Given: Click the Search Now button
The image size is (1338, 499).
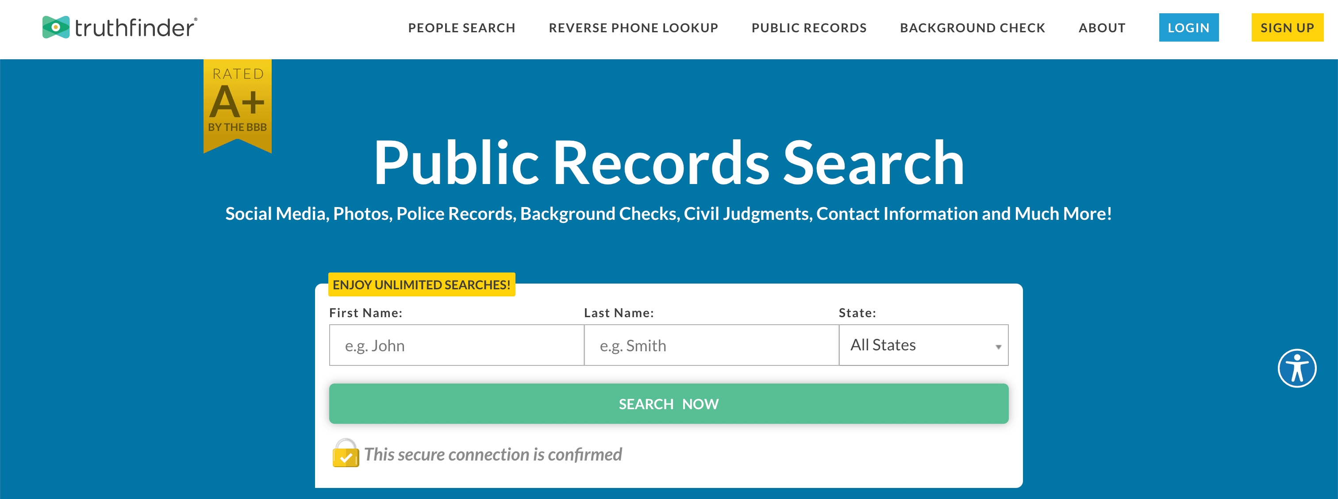Looking at the screenshot, I should pyautogui.click(x=669, y=403).
